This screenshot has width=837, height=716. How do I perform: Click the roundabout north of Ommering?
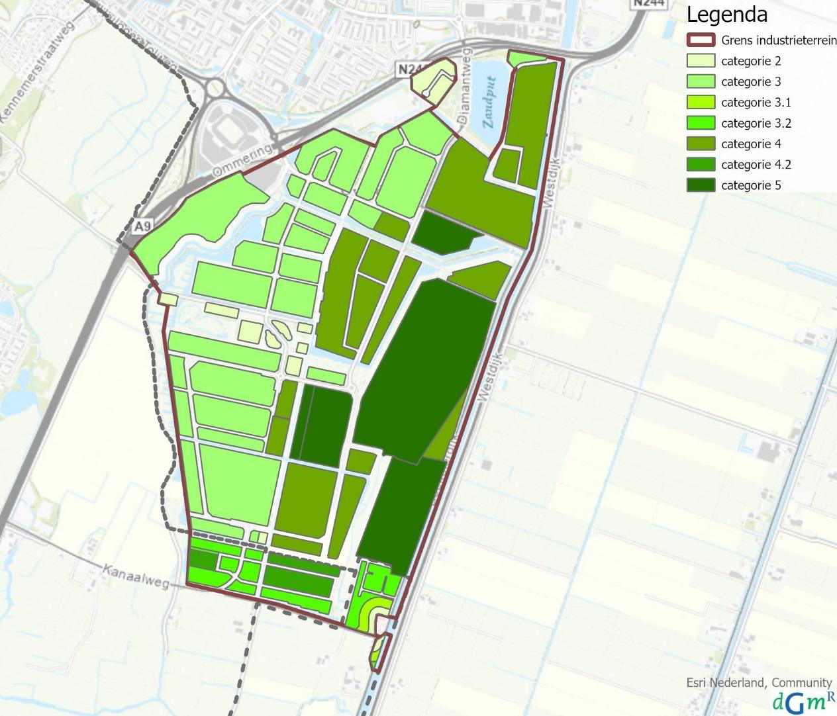(x=216, y=87)
